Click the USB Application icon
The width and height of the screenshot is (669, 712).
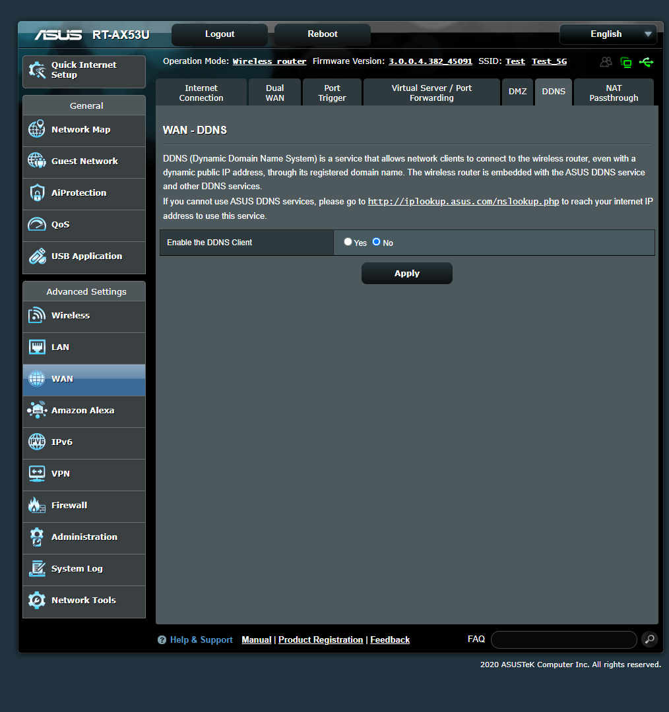pyautogui.click(x=37, y=256)
